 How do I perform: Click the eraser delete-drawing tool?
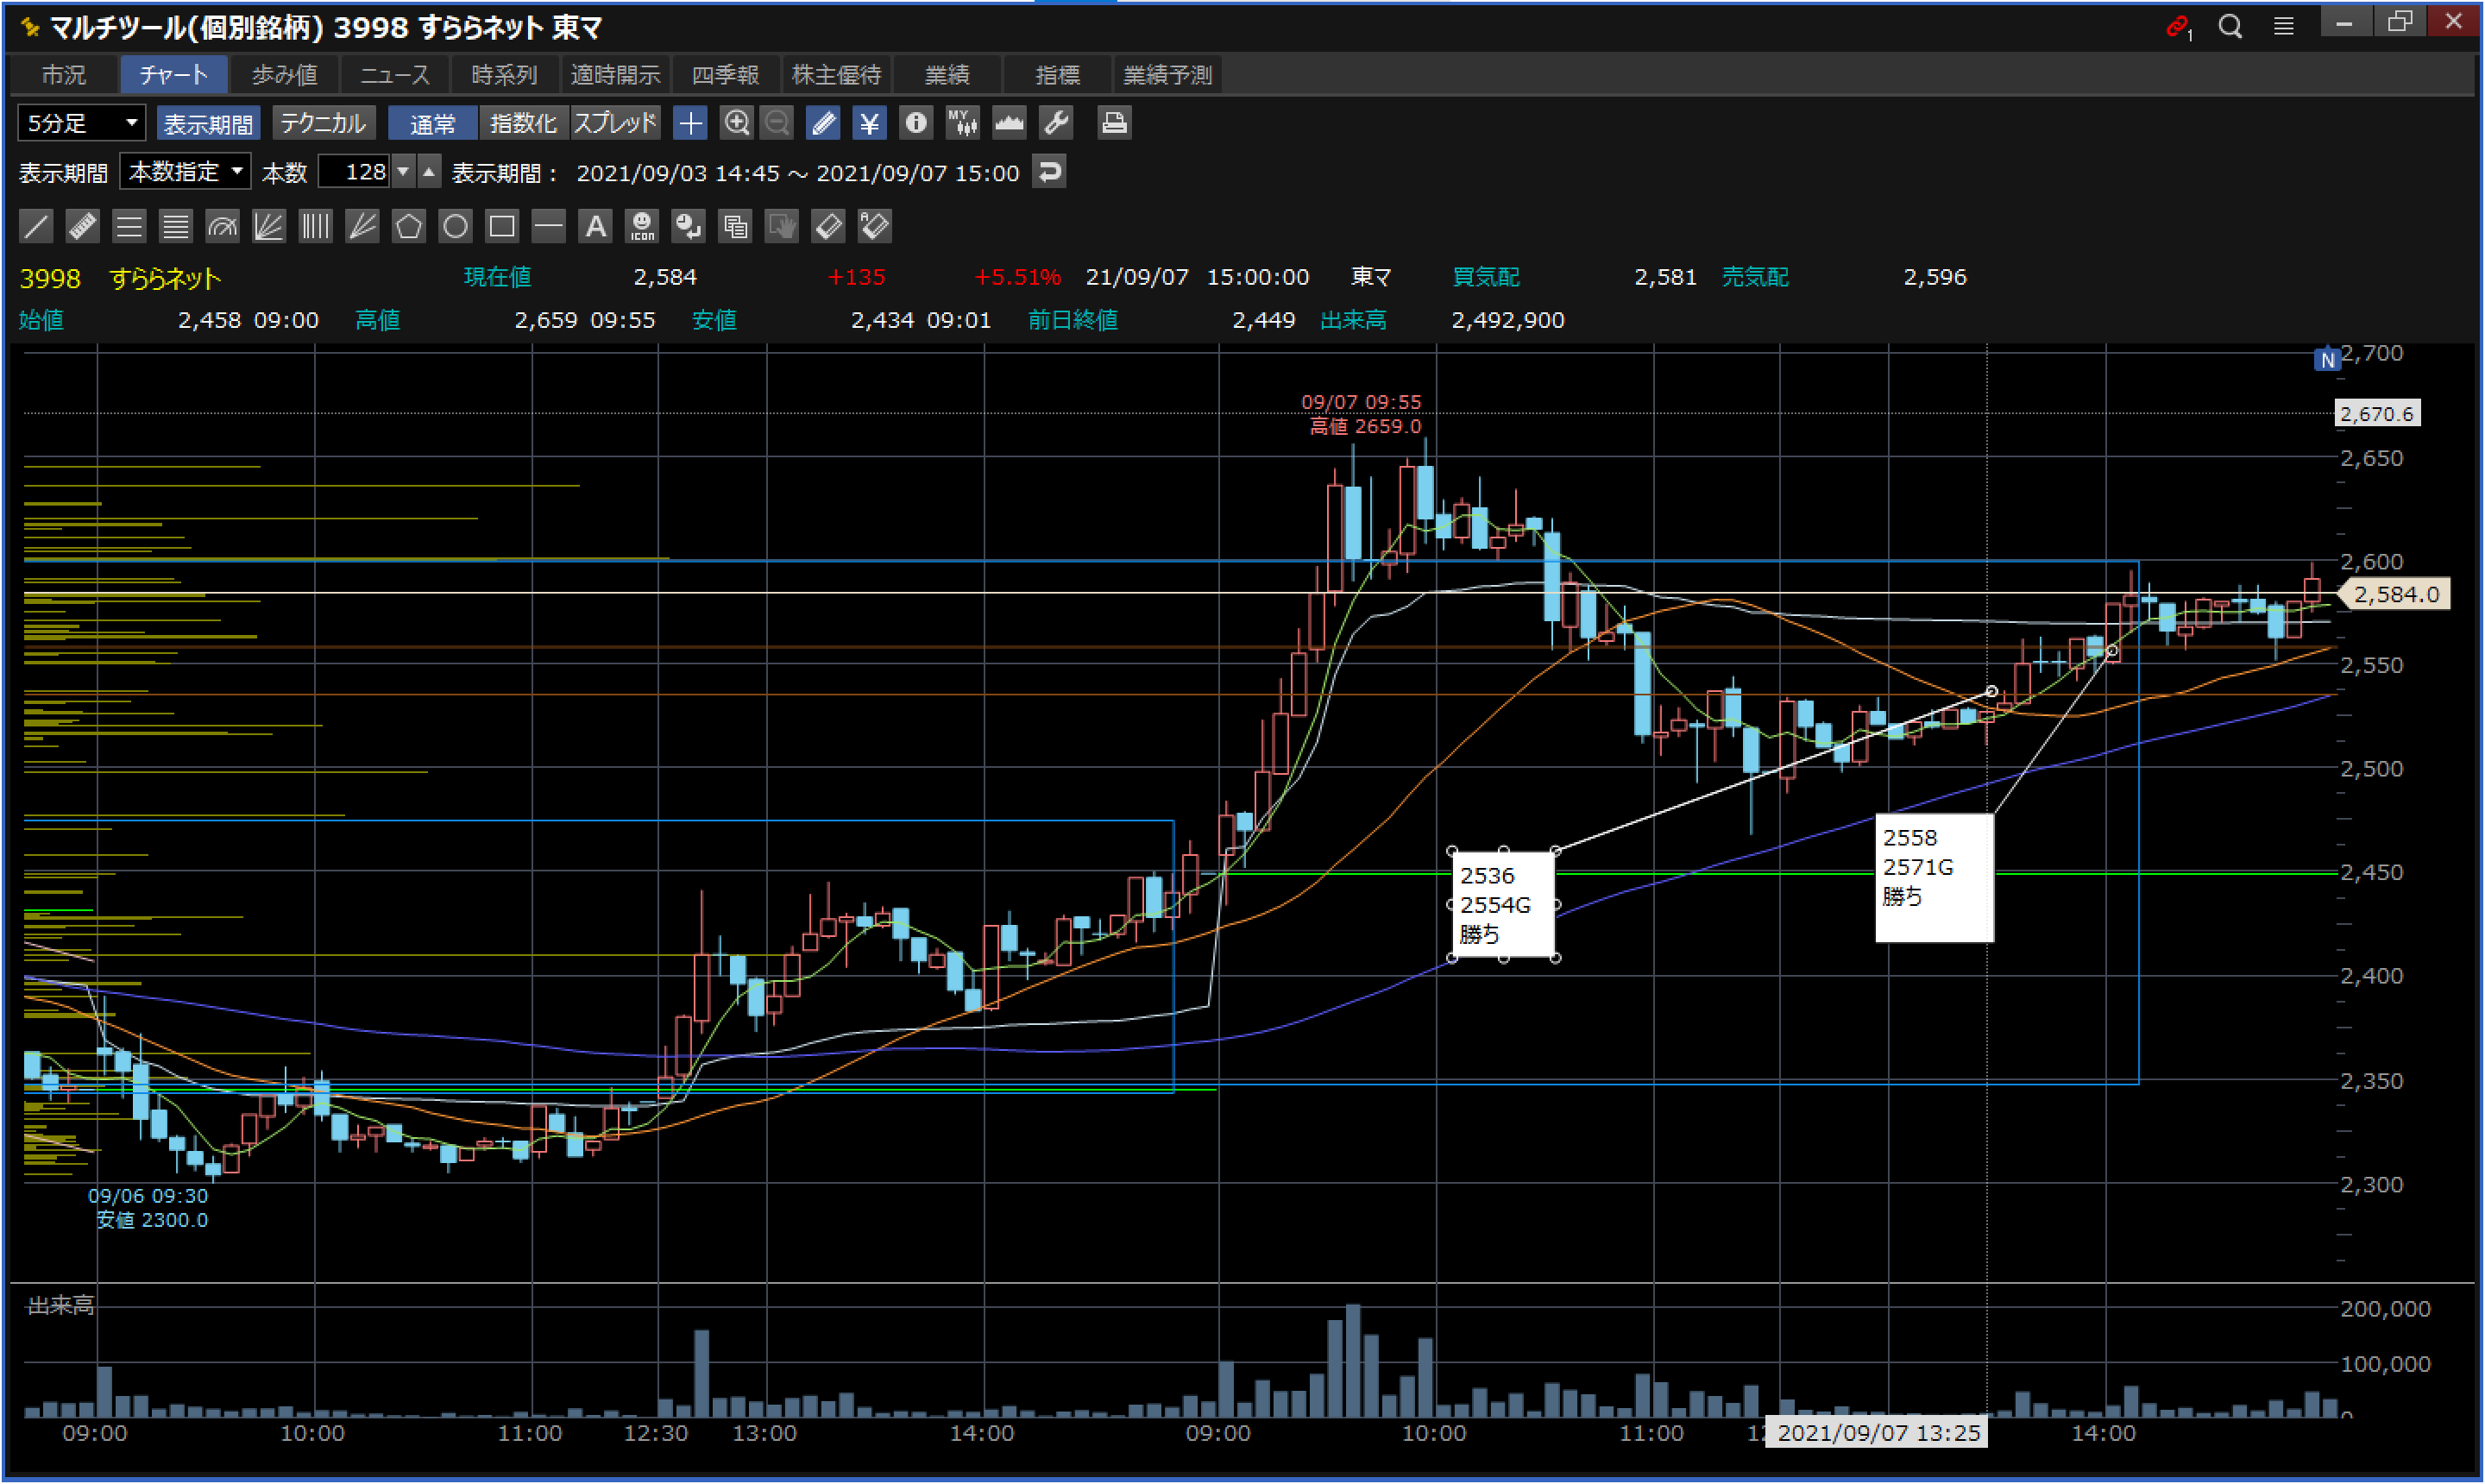pyautogui.click(x=828, y=226)
